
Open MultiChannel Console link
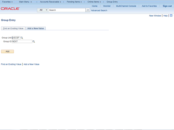(x=126, y=6)
